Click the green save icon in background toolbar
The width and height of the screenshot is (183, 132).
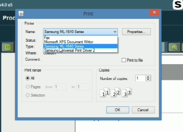point(8,47)
